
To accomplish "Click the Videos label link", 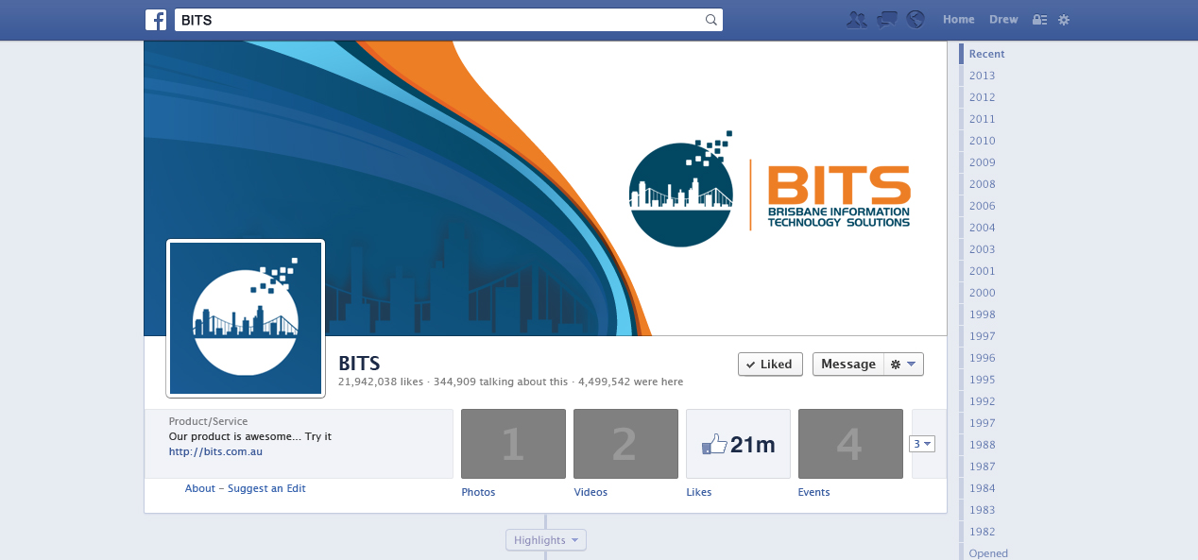I will tap(590, 492).
